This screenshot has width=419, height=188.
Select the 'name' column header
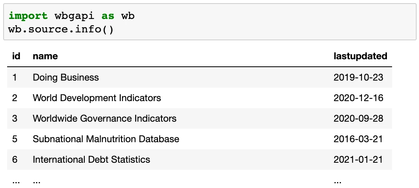[x=45, y=56]
